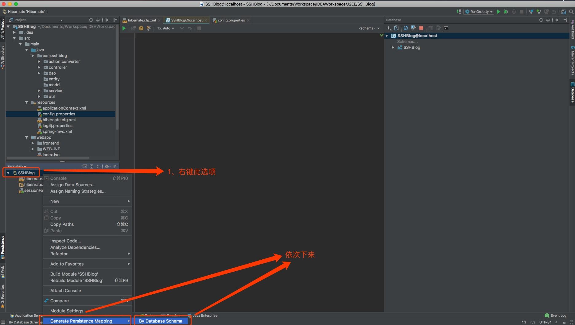575x325 pixels.
Task: Run the RunOnJetty configuration with the green play icon
Action: 498,12
